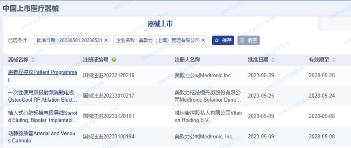Click registrant 唯坦康控股私人有限公司Vitatron Holding B.V.
Image resolution: width=351 pixels, height=148 pixels.
tap(208, 117)
